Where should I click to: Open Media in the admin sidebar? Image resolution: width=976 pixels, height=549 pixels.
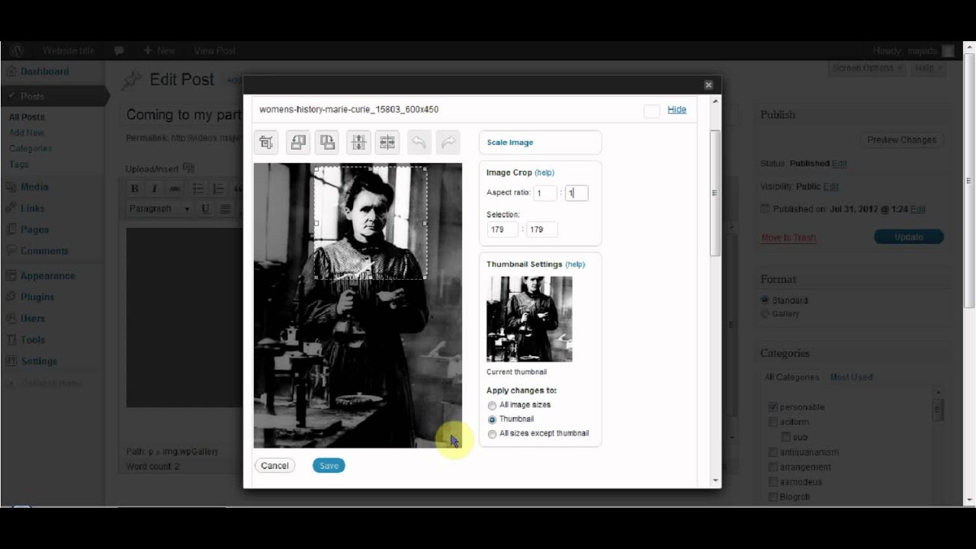point(34,187)
